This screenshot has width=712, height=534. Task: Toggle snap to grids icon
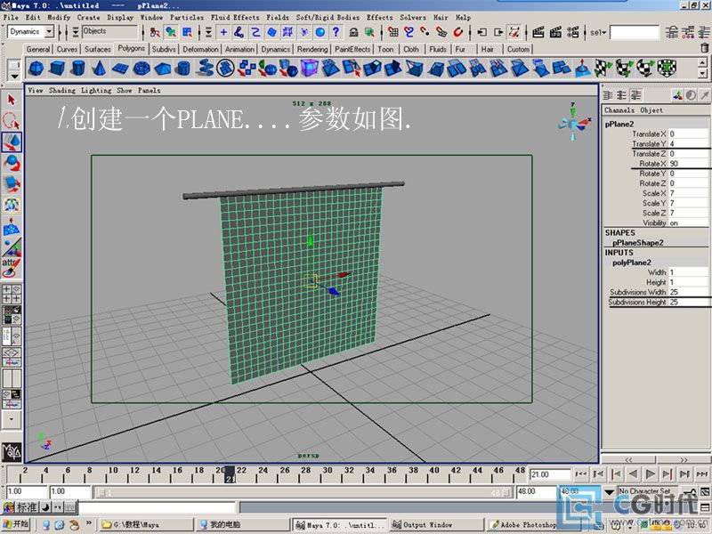pyautogui.click(x=393, y=32)
